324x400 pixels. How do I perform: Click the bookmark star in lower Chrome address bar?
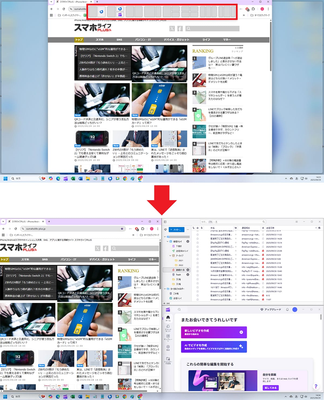click(x=122, y=229)
